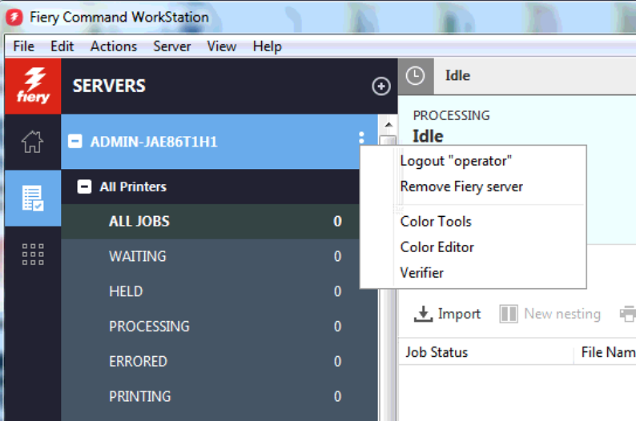Open the Home view icon
Screen dimensions: 636x421
[x=32, y=142]
